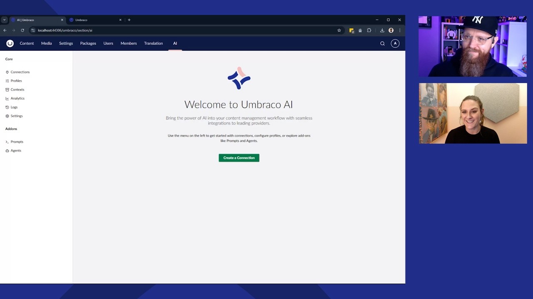Open the tab search dropdown arrow

coord(4,20)
